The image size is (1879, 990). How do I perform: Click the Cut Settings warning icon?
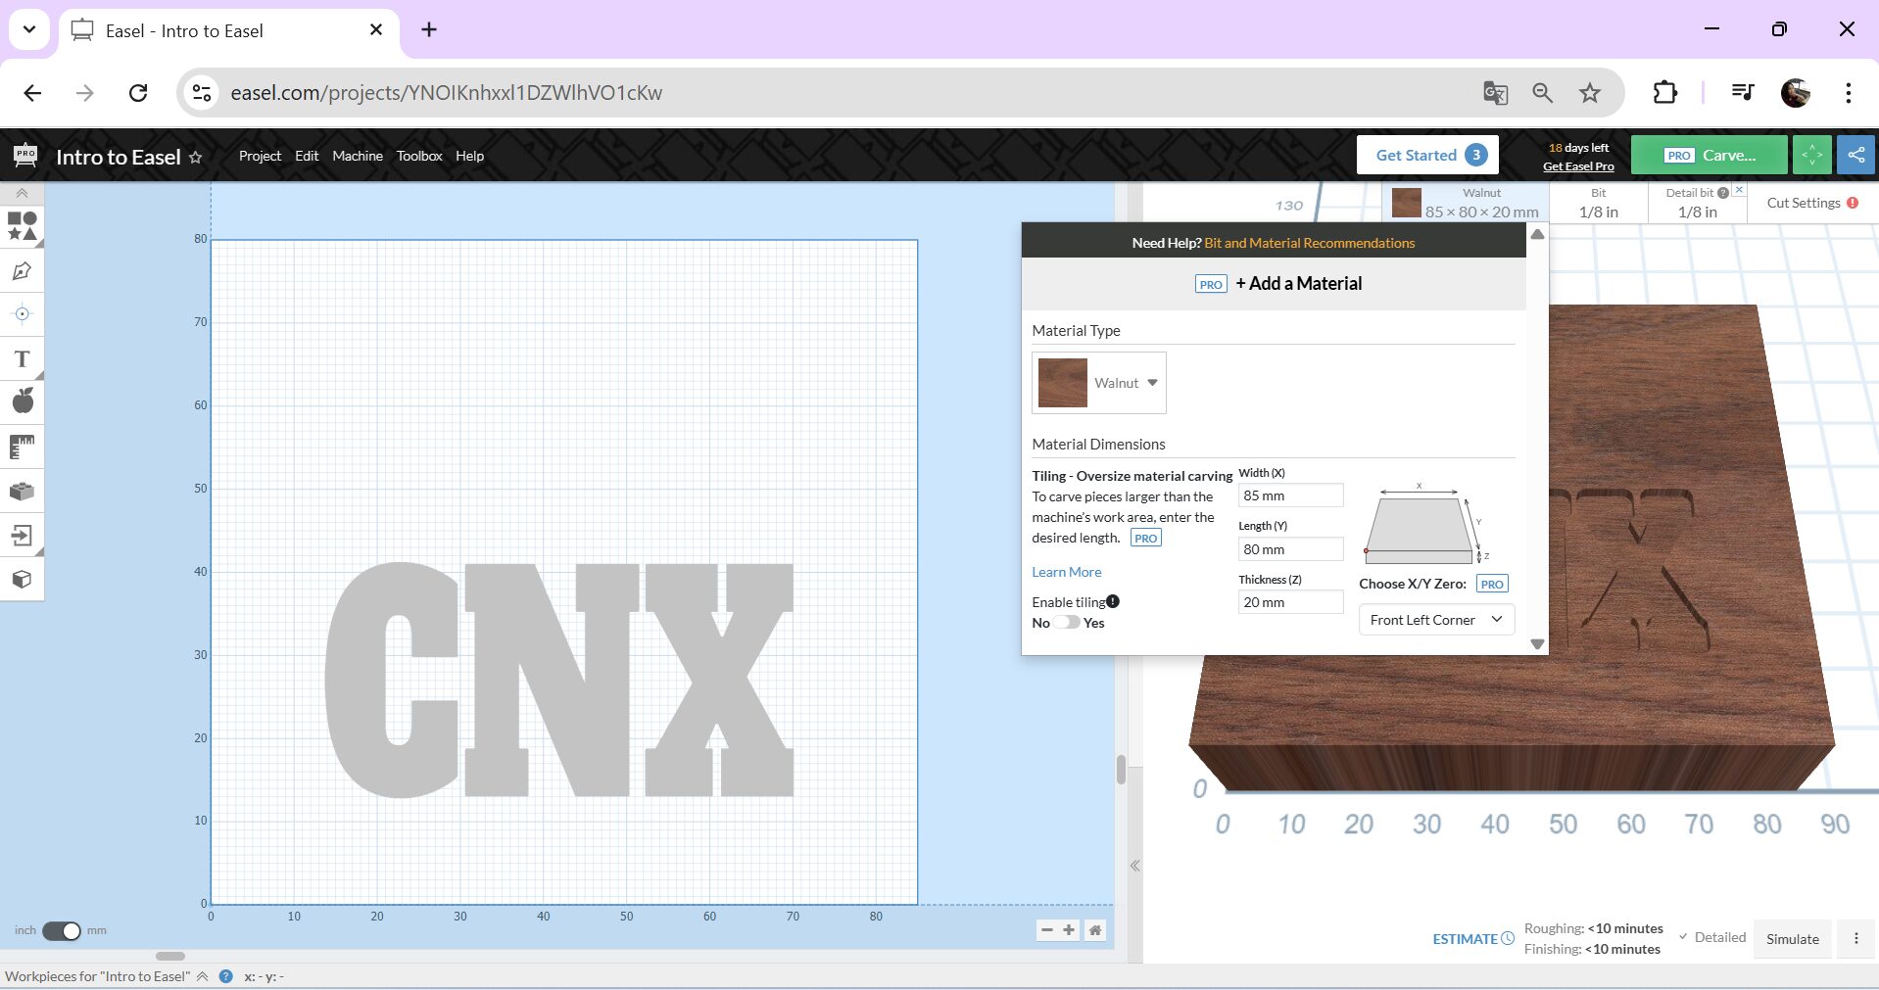tap(1853, 203)
